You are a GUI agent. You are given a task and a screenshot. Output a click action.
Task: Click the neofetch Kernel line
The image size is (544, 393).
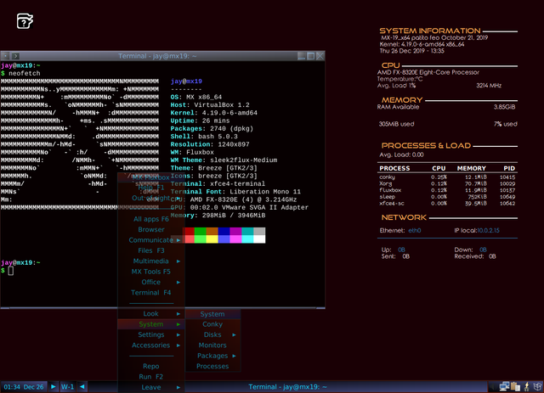213,113
